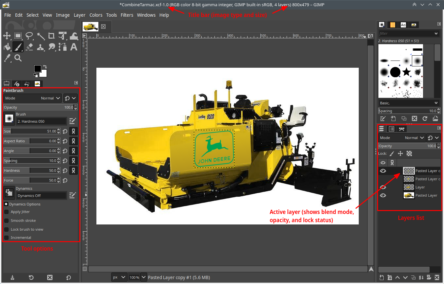The width and height of the screenshot is (444, 284).
Task: Select the Crop tool
Action: point(51,36)
